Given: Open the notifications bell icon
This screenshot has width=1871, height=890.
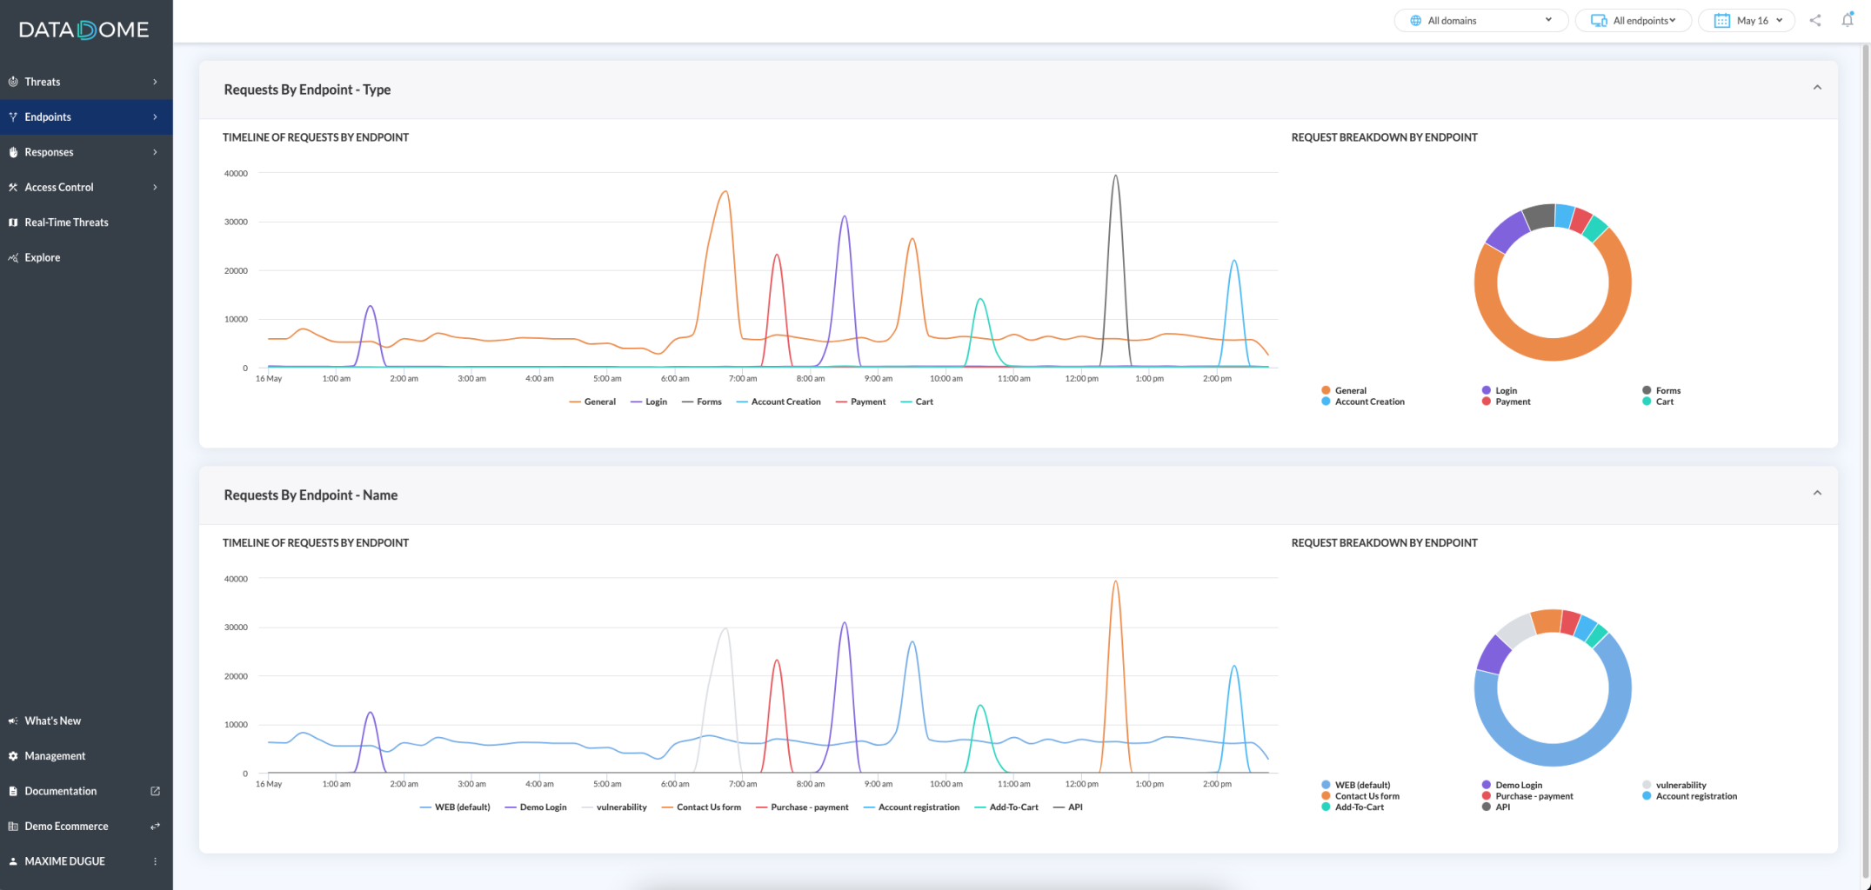Looking at the screenshot, I should pyautogui.click(x=1848, y=20).
